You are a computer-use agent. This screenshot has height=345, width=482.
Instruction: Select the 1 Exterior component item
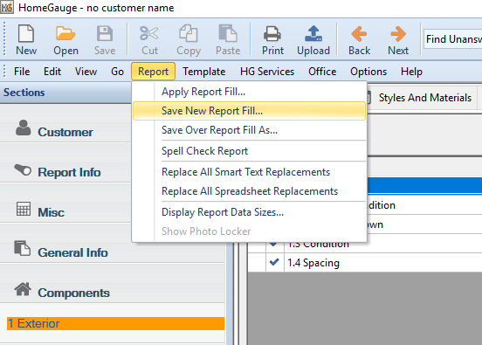115,323
